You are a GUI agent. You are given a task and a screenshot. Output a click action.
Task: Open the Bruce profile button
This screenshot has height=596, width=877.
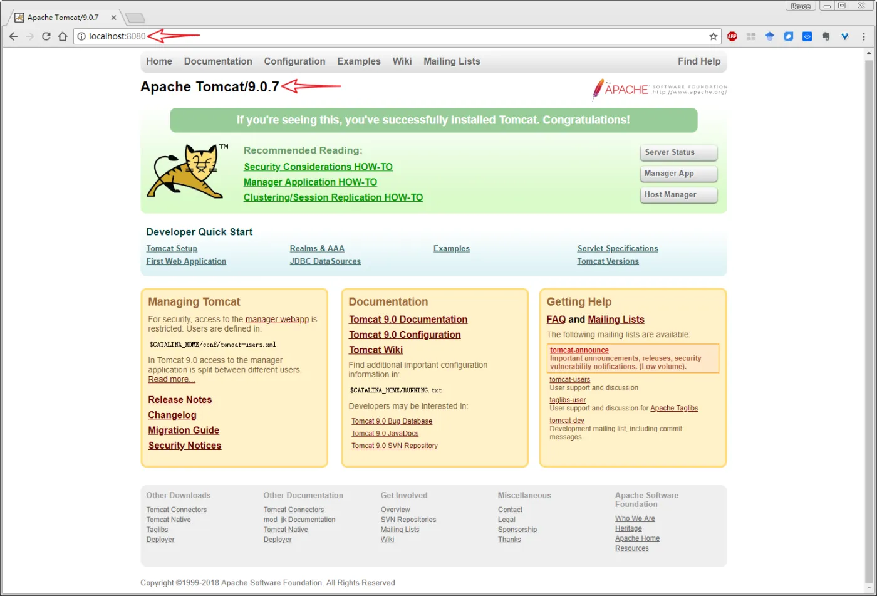tap(801, 6)
